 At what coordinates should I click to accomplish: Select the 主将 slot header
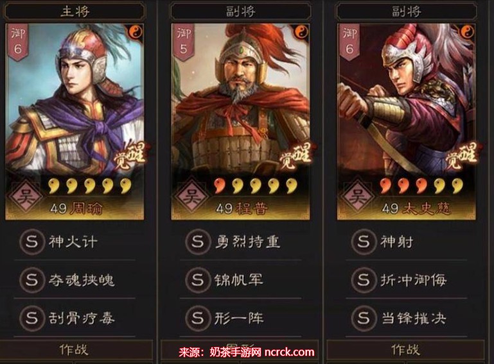75,12
